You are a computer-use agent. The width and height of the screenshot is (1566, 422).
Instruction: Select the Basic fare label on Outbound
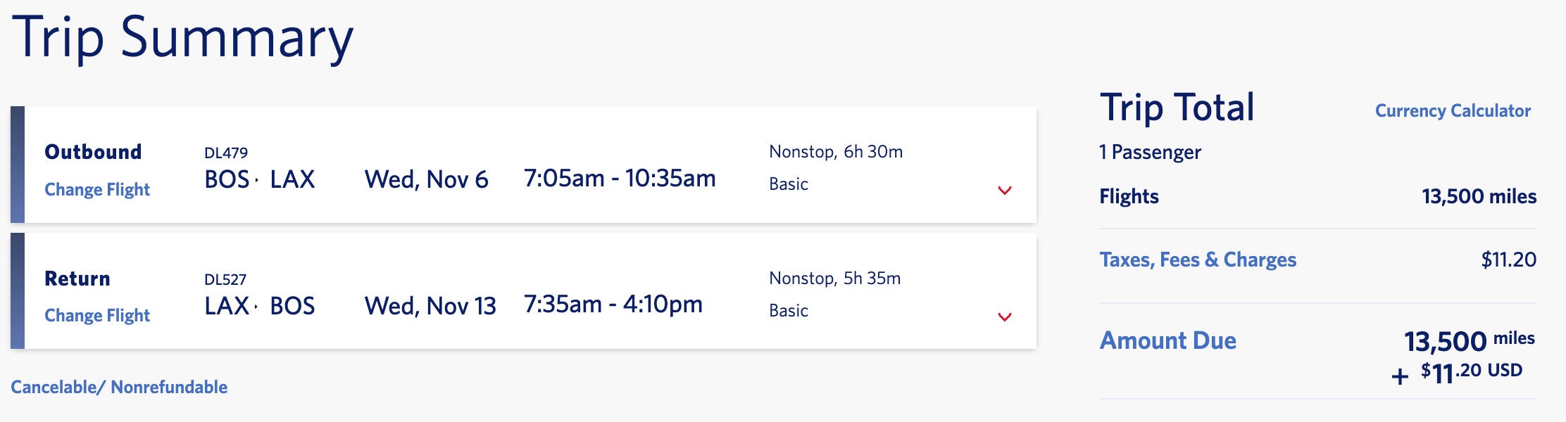[x=787, y=184]
